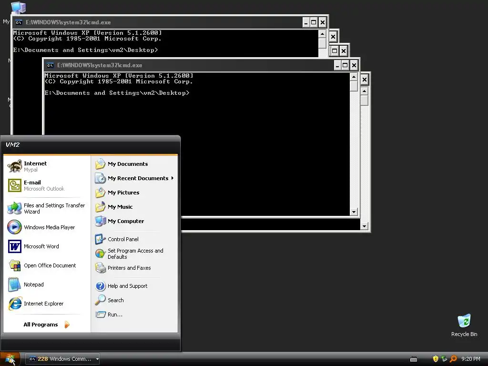The width and height of the screenshot is (488, 366).
Task: Open Microsoft Outlook E-mail entry
Action: pos(47,185)
